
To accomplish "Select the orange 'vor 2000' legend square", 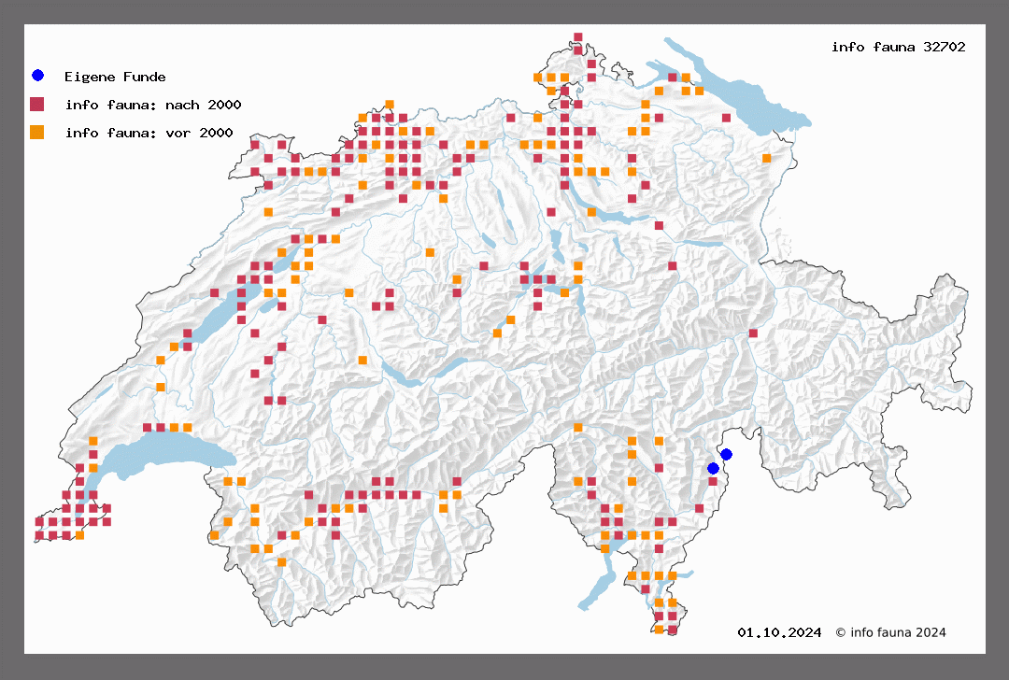I will 37,132.
